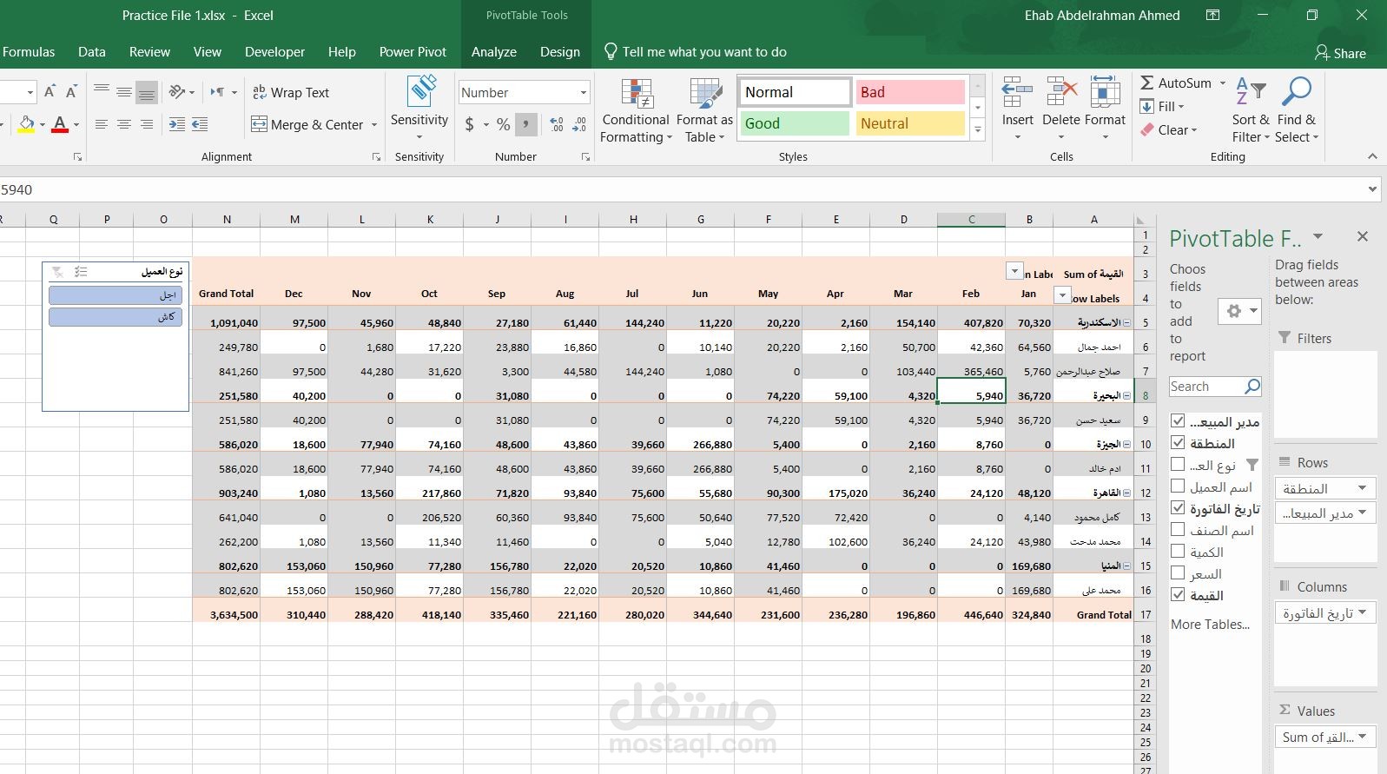Screen dimensions: 1387x774
Task: Click the PivotTable fields Search box
Action: coord(1214,387)
